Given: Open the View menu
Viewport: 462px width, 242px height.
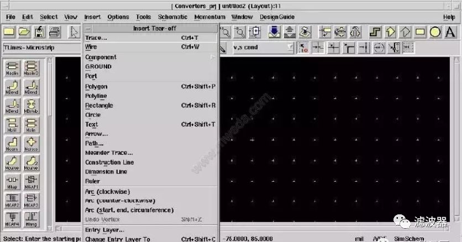Looking at the screenshot, I should coord(71,17).
